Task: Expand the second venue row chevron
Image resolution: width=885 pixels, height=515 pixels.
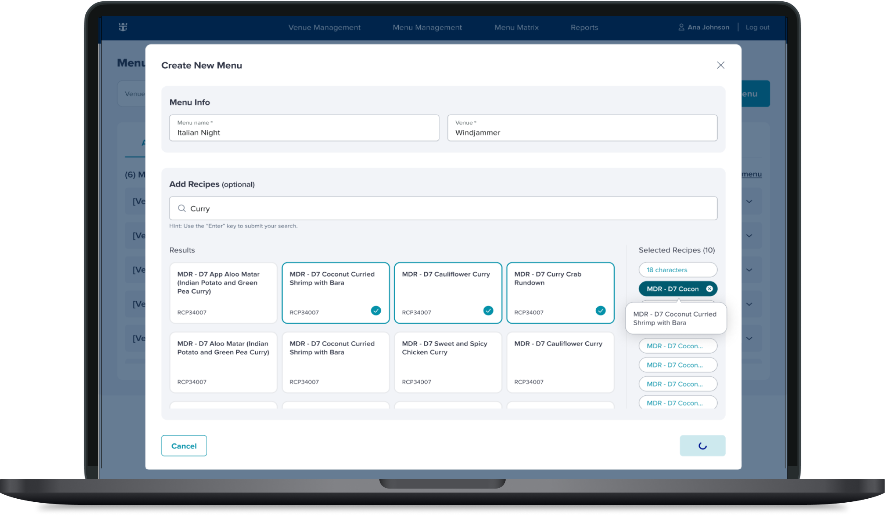Action: pyautogui.click(x=749, y=236)
